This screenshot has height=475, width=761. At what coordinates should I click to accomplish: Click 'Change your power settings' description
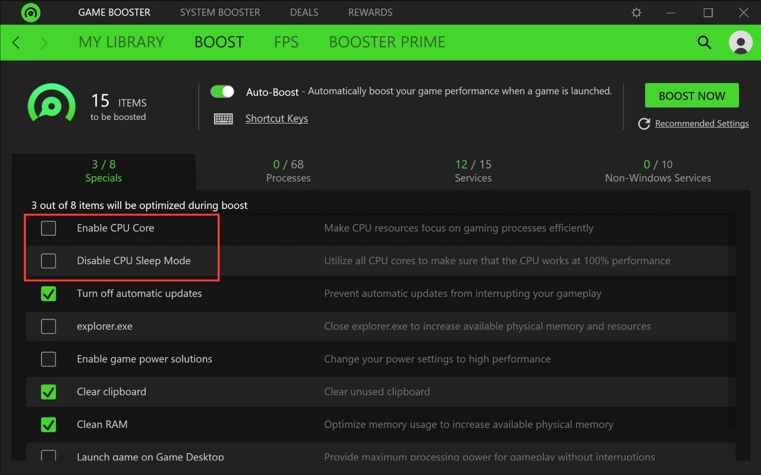(x=437, y=359)
